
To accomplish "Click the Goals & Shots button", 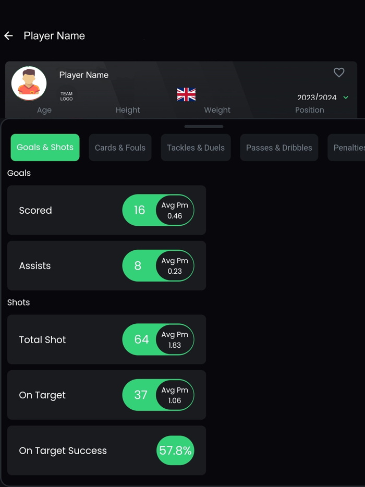I will [x=45, y=148].
